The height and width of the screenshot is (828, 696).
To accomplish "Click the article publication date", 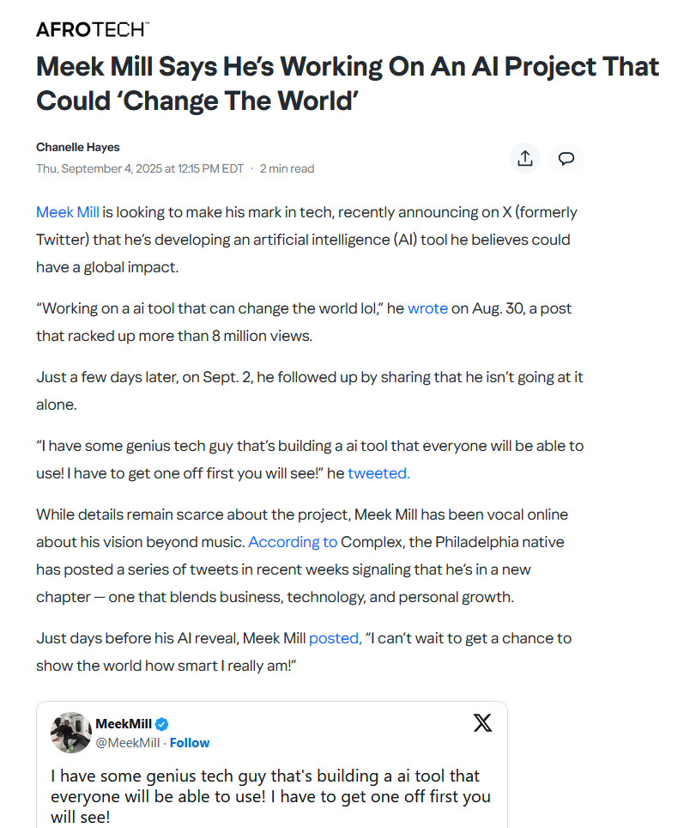I will (x=140, y=168).
